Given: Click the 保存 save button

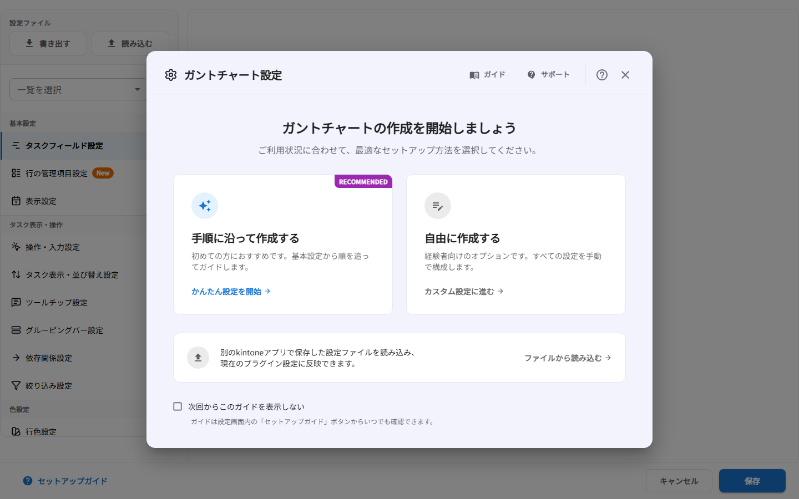Looking at the screenshot, I should (x=752, y=481).
